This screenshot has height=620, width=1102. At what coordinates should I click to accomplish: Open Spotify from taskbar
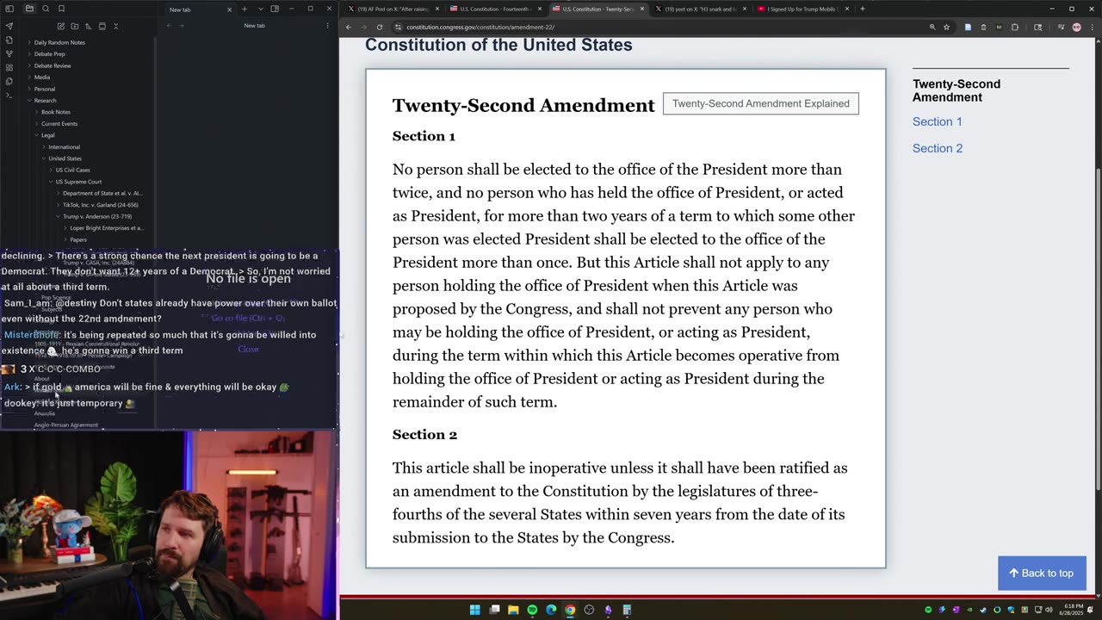click(x=532, y=610)
